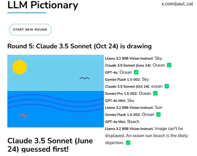Click the Round 5 heading
This screenshot has width=197, height=156.
tap(79, 46)
